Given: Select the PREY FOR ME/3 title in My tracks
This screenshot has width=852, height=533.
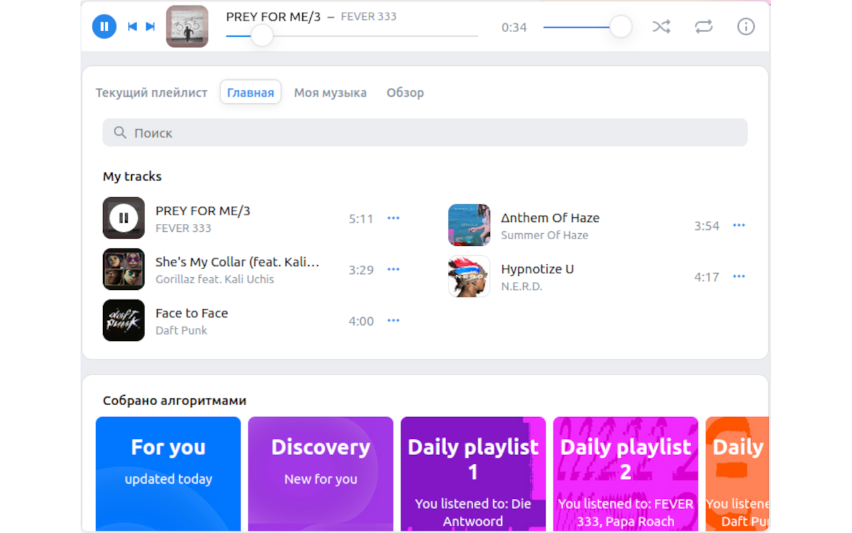Looking at the screenshot, I should pos(203,211).
